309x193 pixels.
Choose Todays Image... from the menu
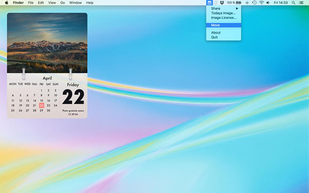(x=224, y=13)
